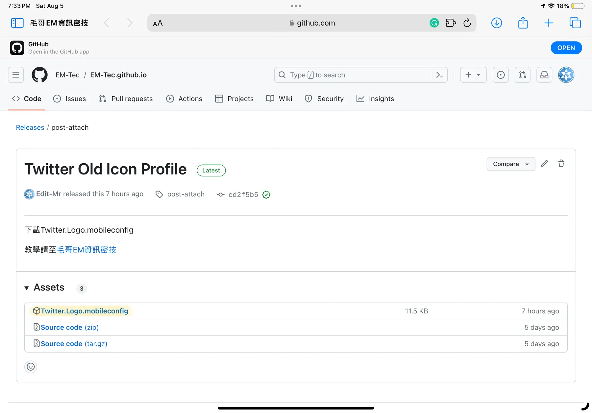Tap the 18% battery indicator
The width and height of the screenshot is (592, 413).
coord(571,6)
